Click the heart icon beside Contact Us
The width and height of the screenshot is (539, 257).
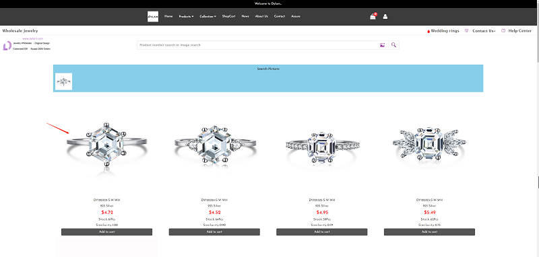click(x=466, y=30)
